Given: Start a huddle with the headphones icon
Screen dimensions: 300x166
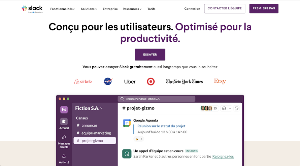Looking at the screenshot, I should (224, 108).
